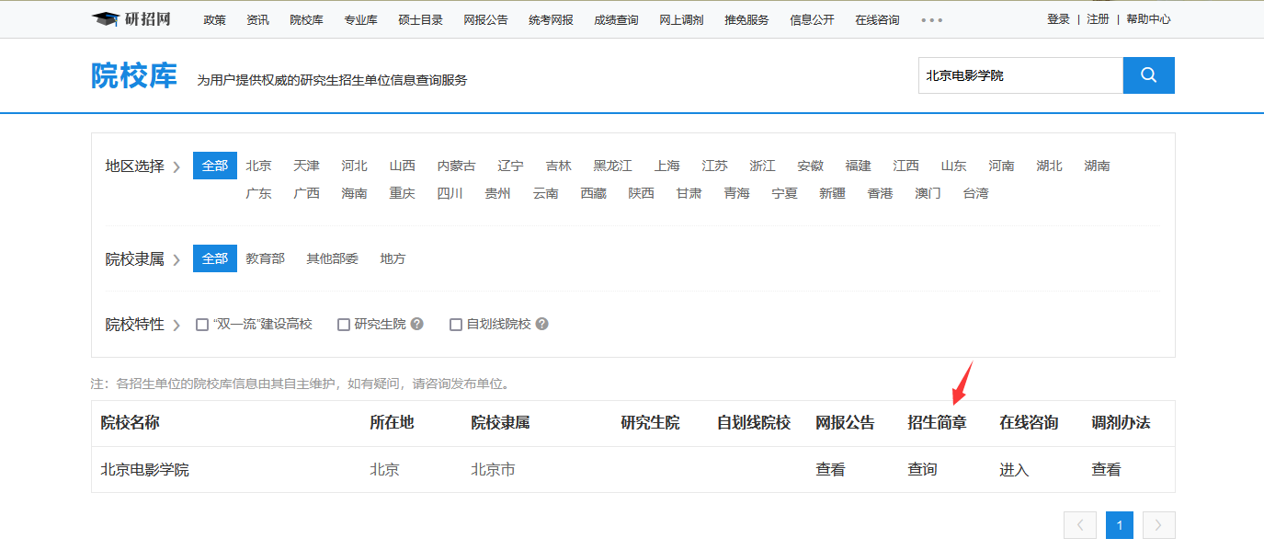This screenshot has width=1264, height=550.
Task: Open the 院校库 nav item
Action: click(307, 19)
